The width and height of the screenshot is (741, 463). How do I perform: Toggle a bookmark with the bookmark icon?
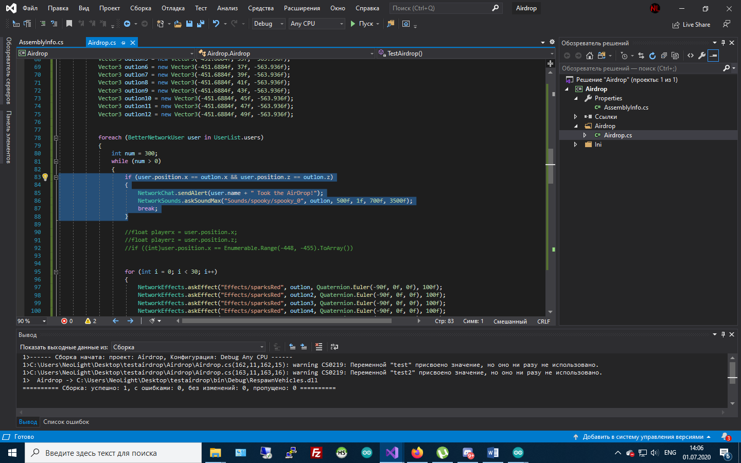coord(69,24)
